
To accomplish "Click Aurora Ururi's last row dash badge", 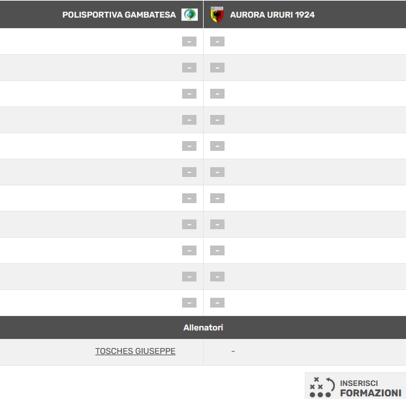I will (217, 302).
